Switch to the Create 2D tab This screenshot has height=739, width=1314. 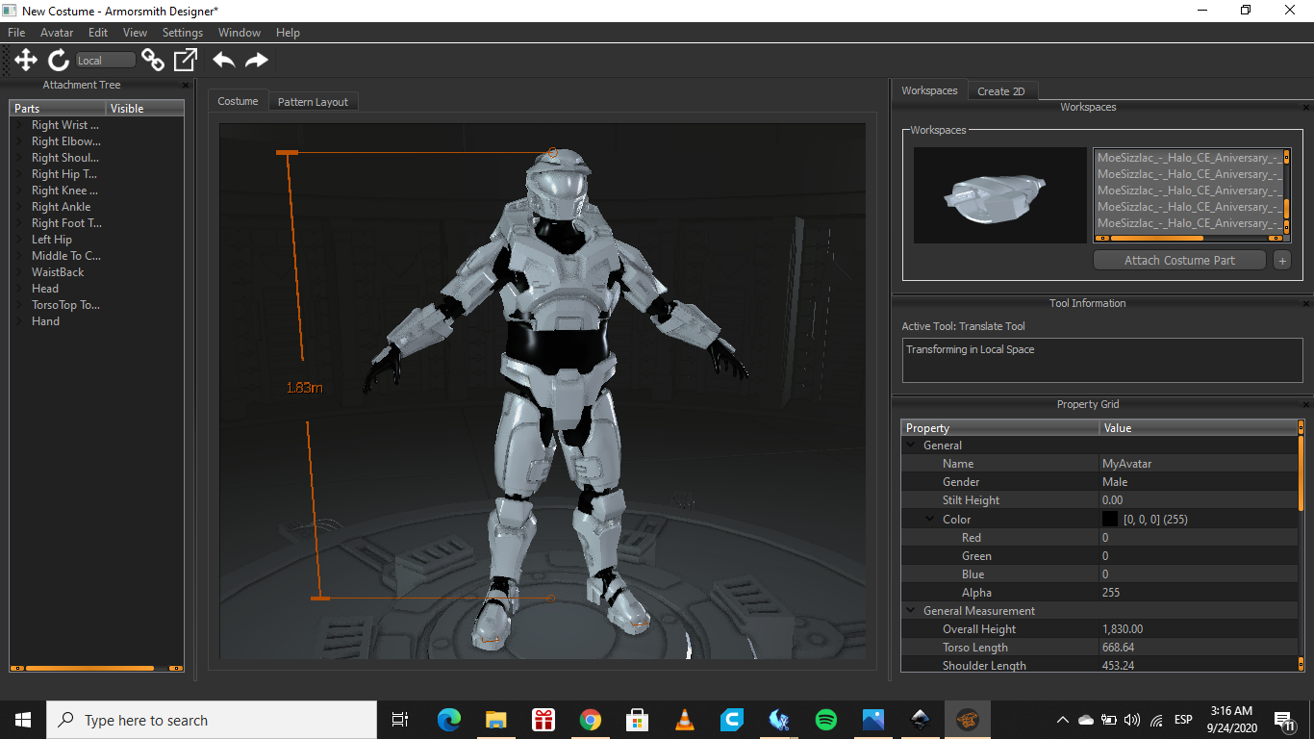pos(1000,91)
